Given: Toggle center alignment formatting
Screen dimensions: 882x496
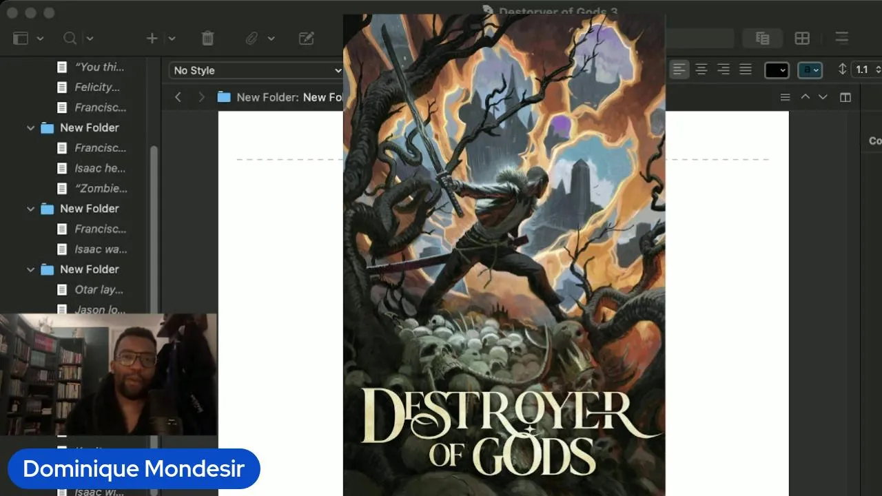Looking at the screenshot, I should click(x=701, y=70).
